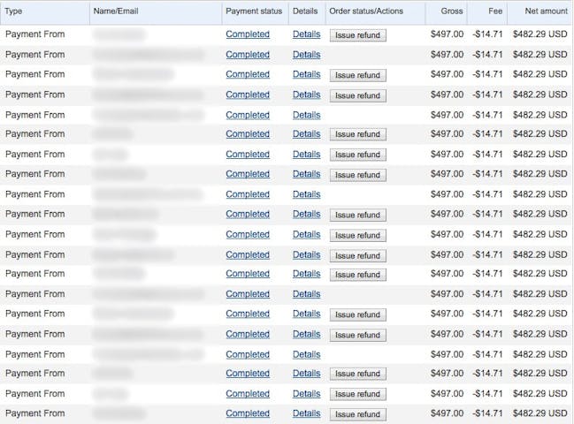Viewport: 574px width, 424px height.
Task: Click Issue refund button in first row
Action: tap(357, 35)
